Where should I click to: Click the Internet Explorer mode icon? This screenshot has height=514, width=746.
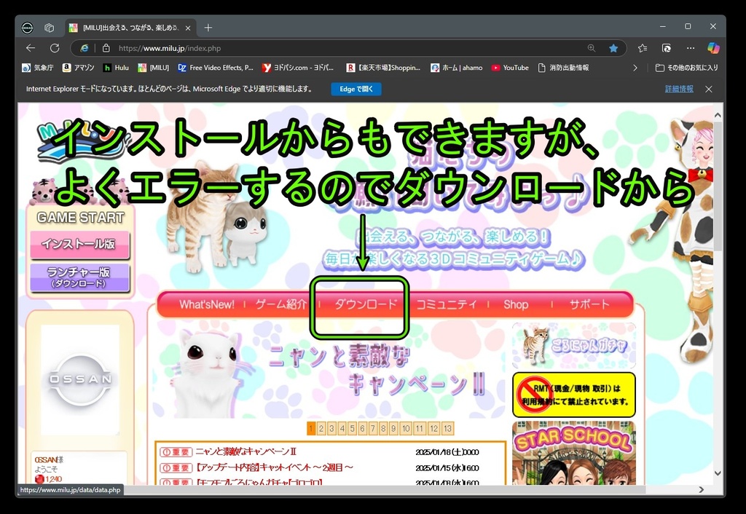pyautogui.click(x=85, y=48)
